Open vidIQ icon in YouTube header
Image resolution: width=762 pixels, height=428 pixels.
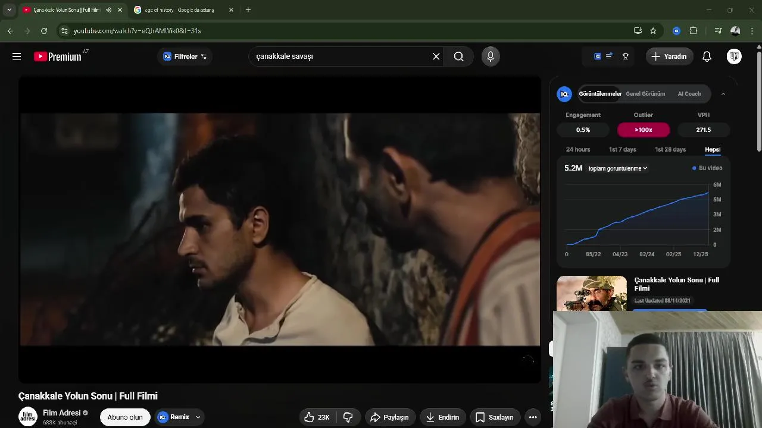pos(597,56)
